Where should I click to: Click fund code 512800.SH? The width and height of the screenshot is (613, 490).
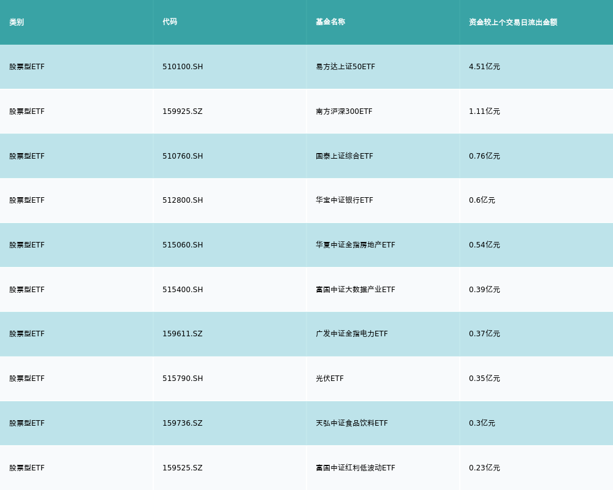183,200
